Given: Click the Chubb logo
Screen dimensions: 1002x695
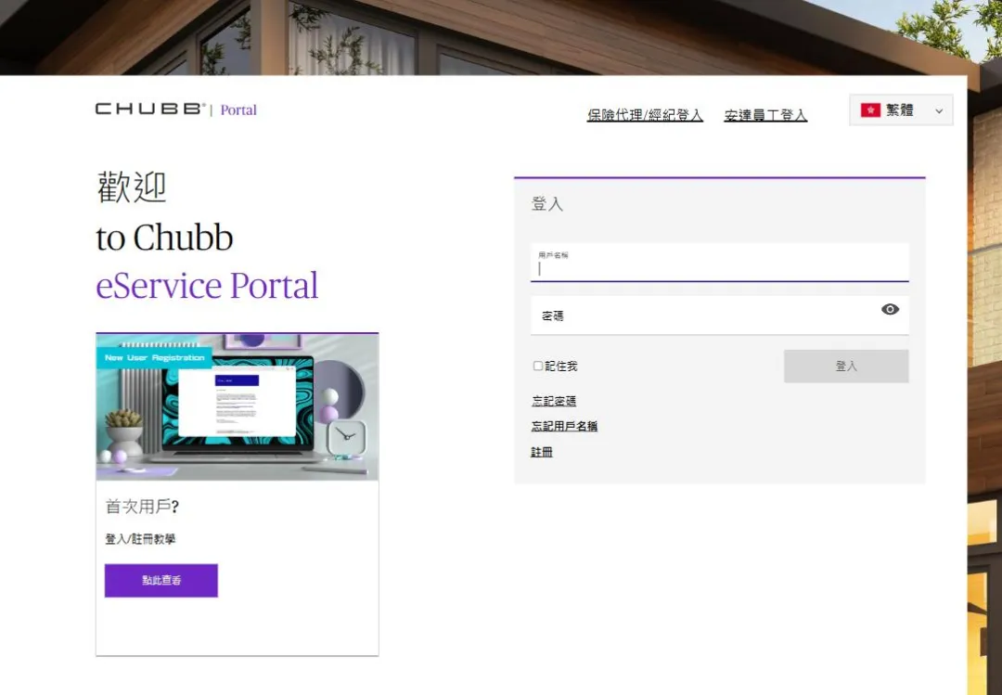Looking at the screenshot, I should point(150,109).
